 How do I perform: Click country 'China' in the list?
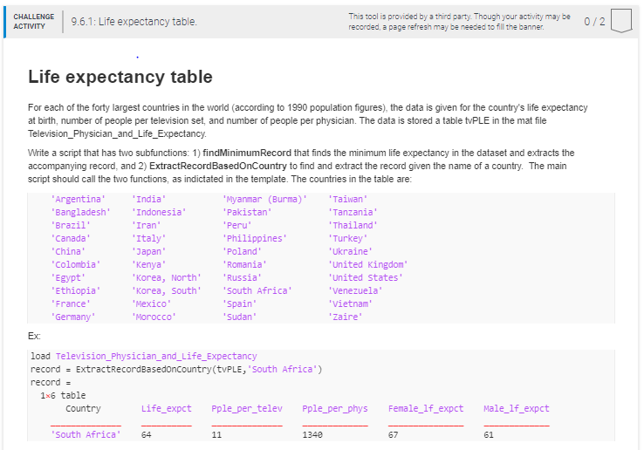68,252
